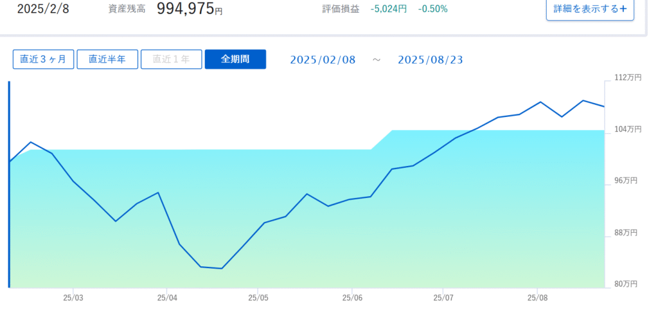Viewport: 658px width, 319px height.
Task: Switch chart to 直近半年 range
Action: click(107, 59)
